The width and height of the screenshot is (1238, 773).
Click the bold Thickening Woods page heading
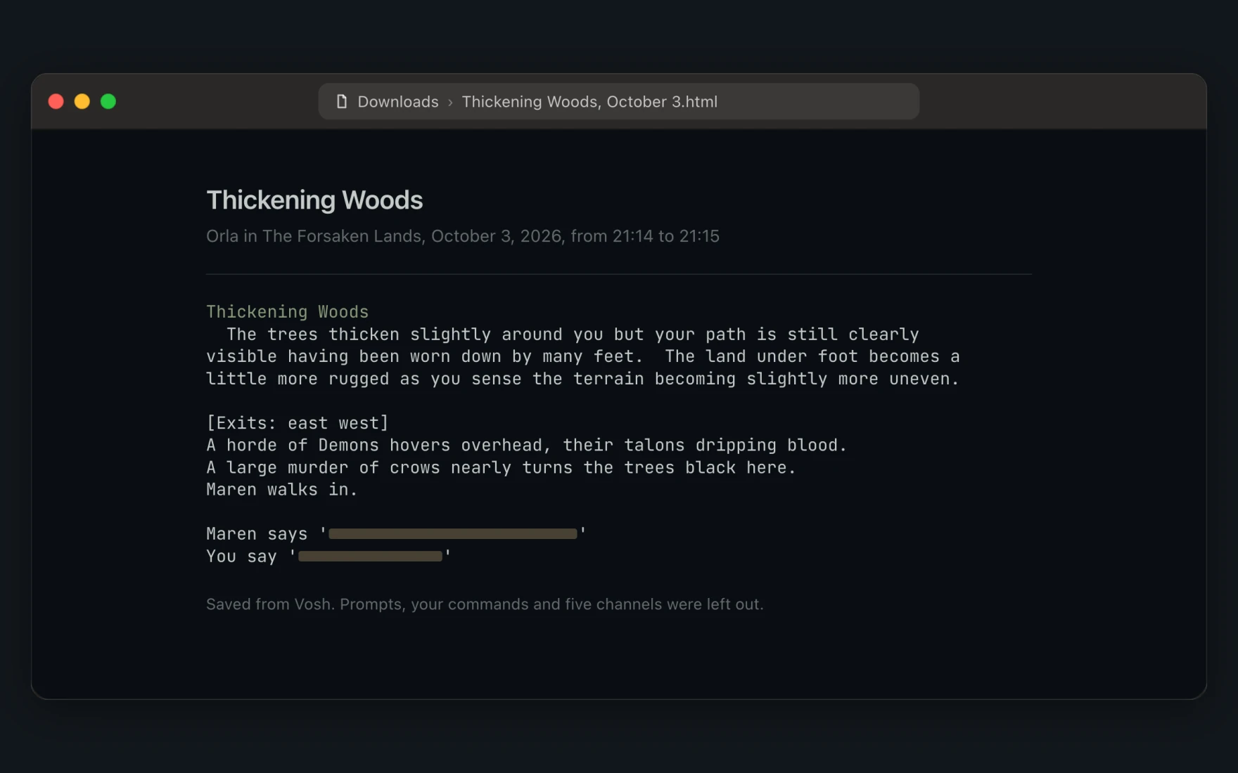tap(314, 200)
